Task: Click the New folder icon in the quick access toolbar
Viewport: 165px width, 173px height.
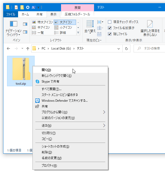Action: [22, 7]
